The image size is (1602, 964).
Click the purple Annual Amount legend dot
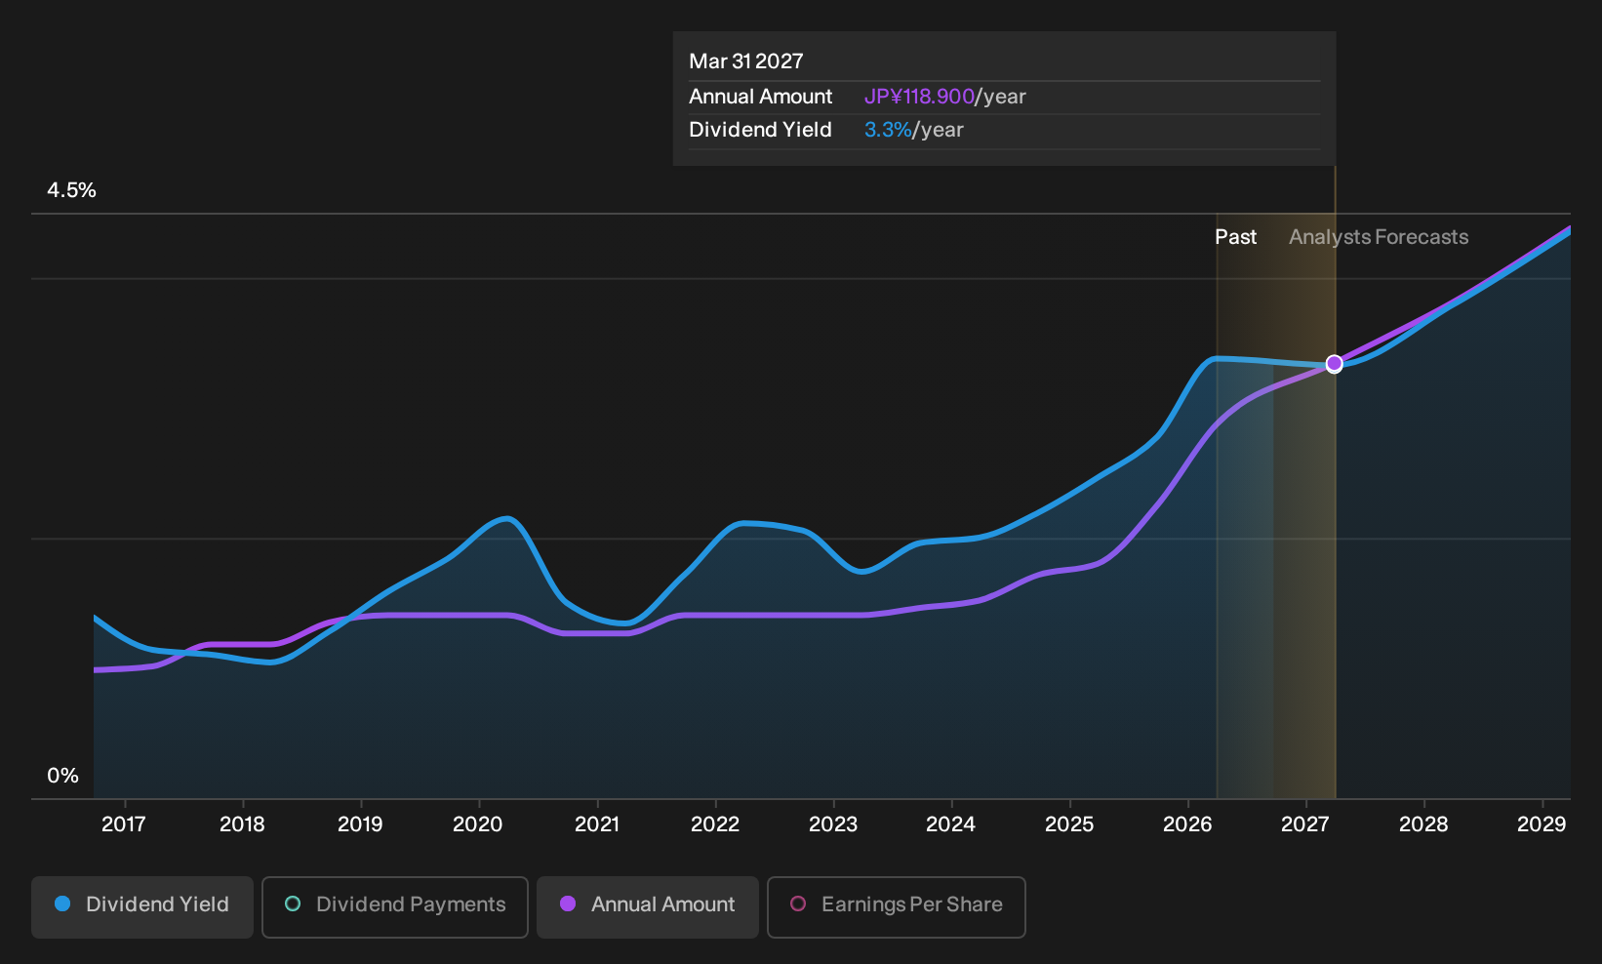pyautogui.click(x=568, y=904)
